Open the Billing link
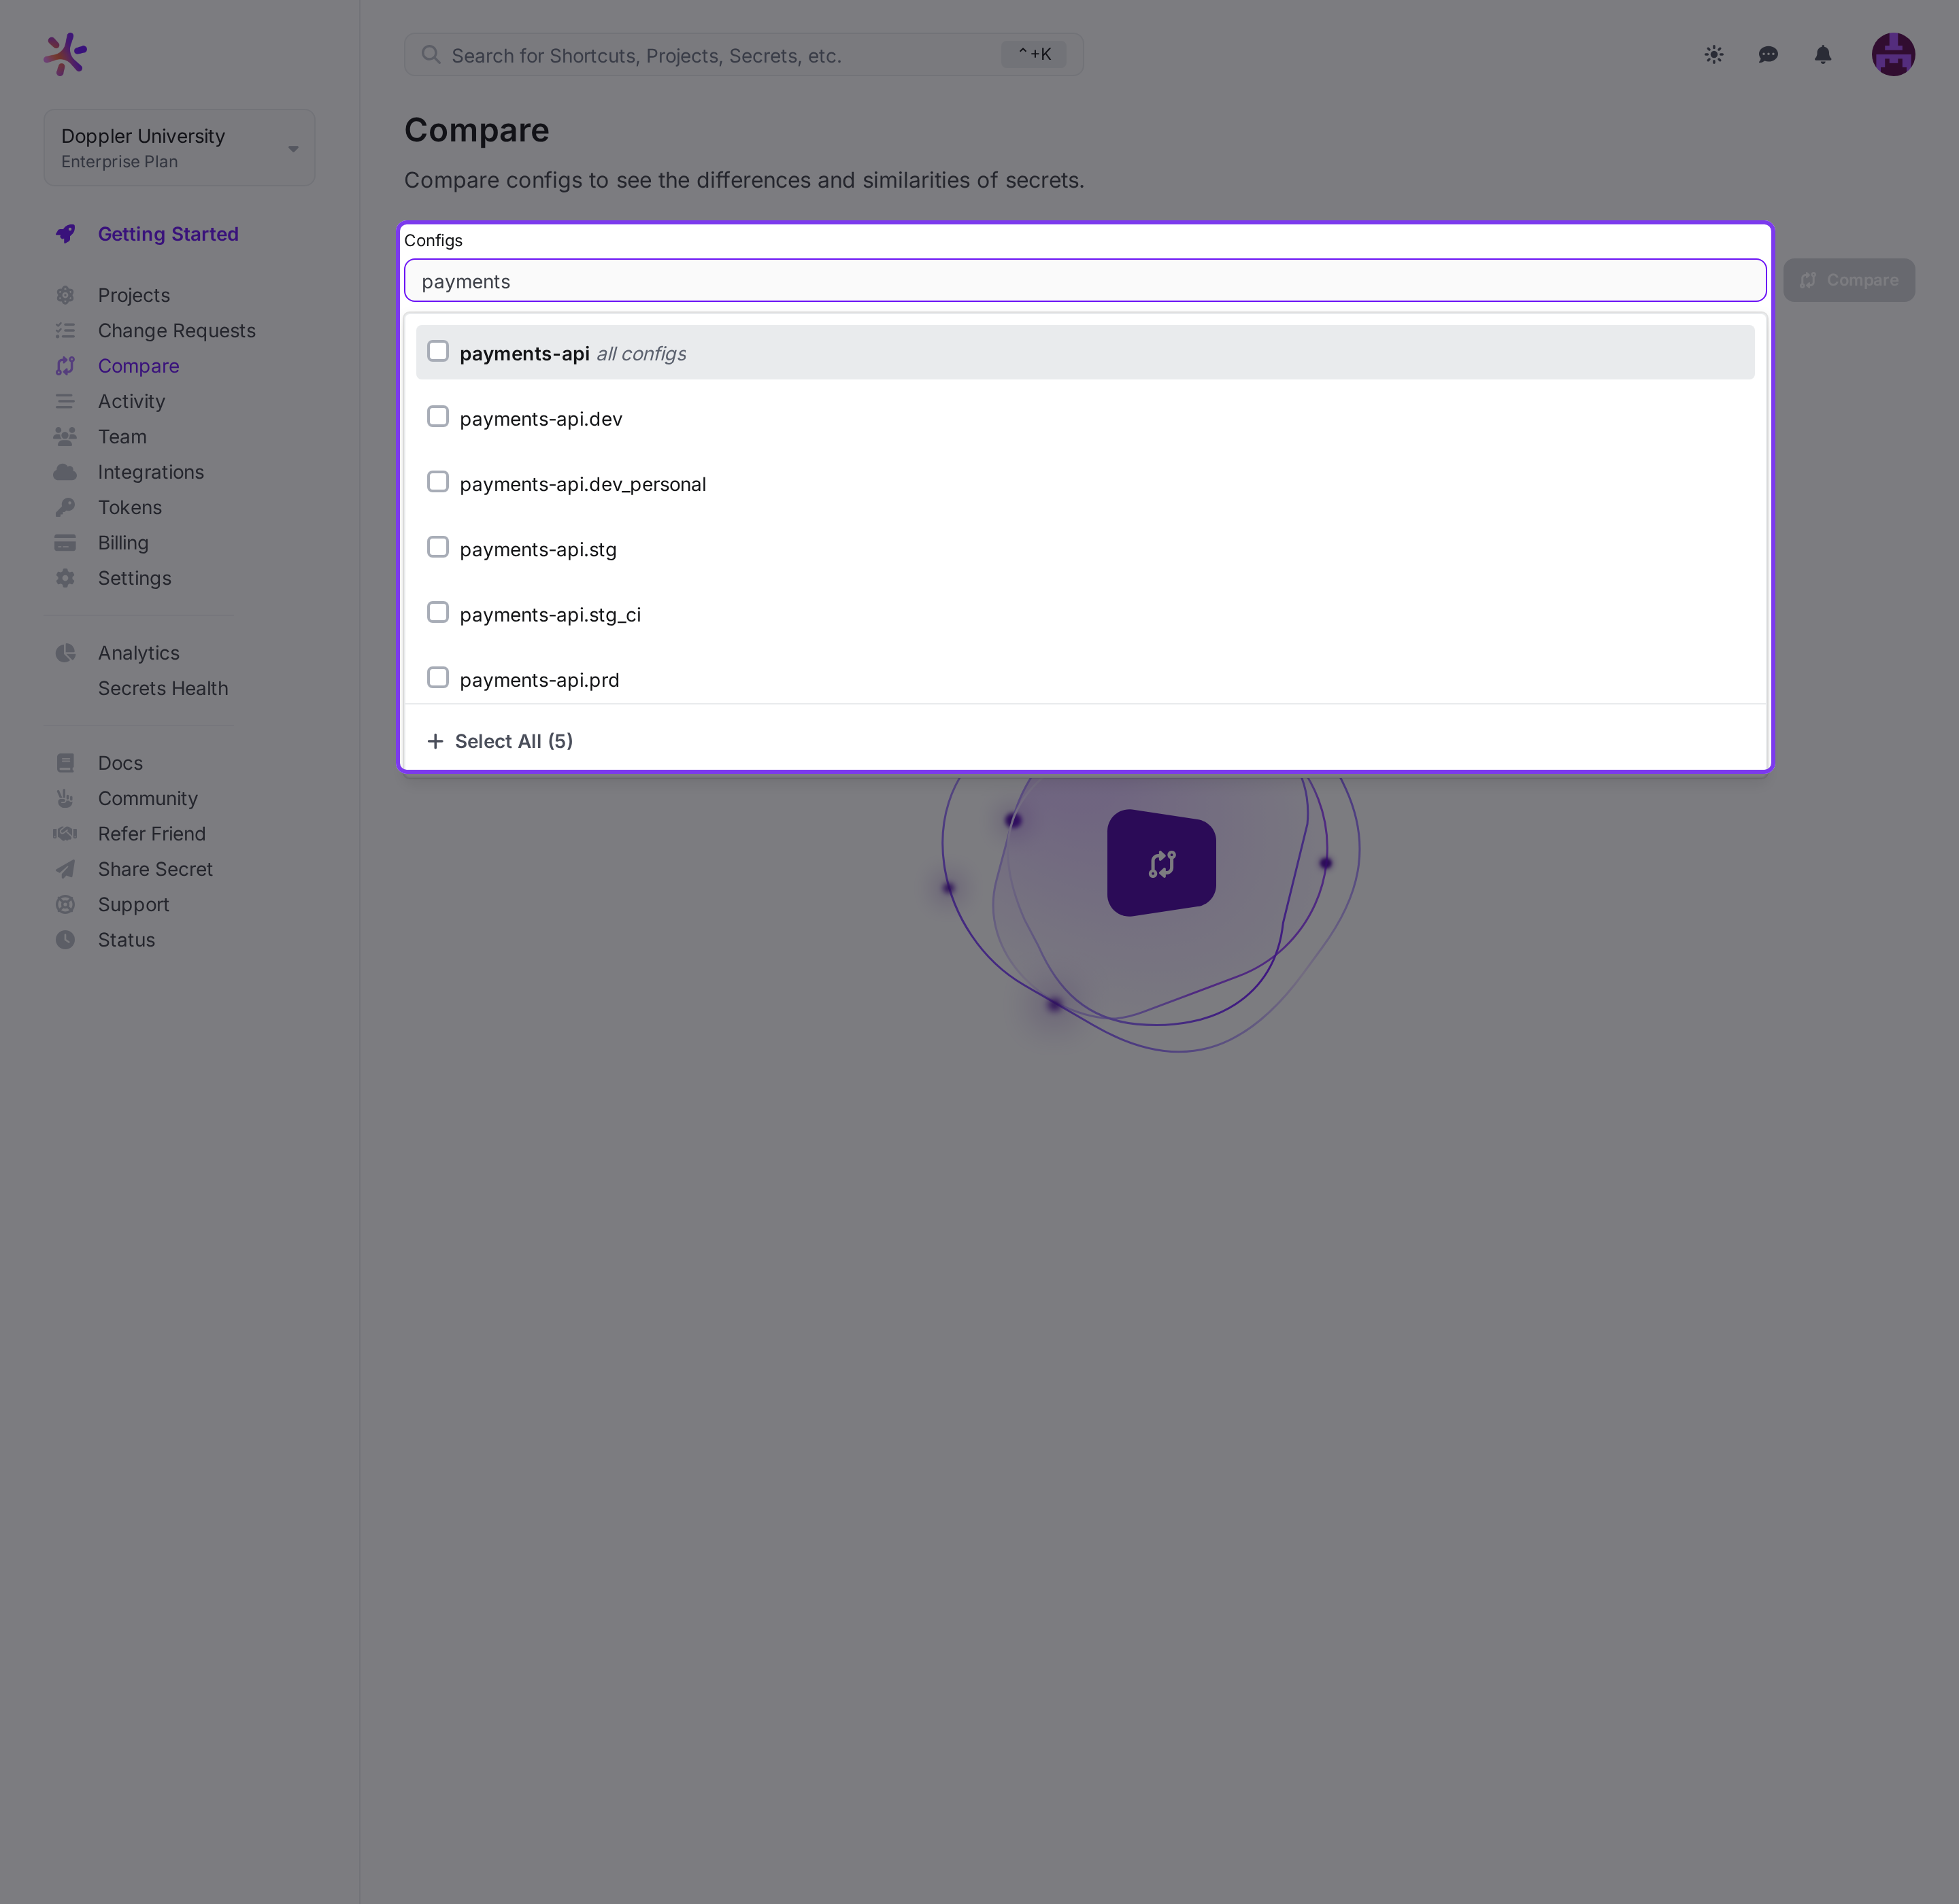 pos(123,543)
